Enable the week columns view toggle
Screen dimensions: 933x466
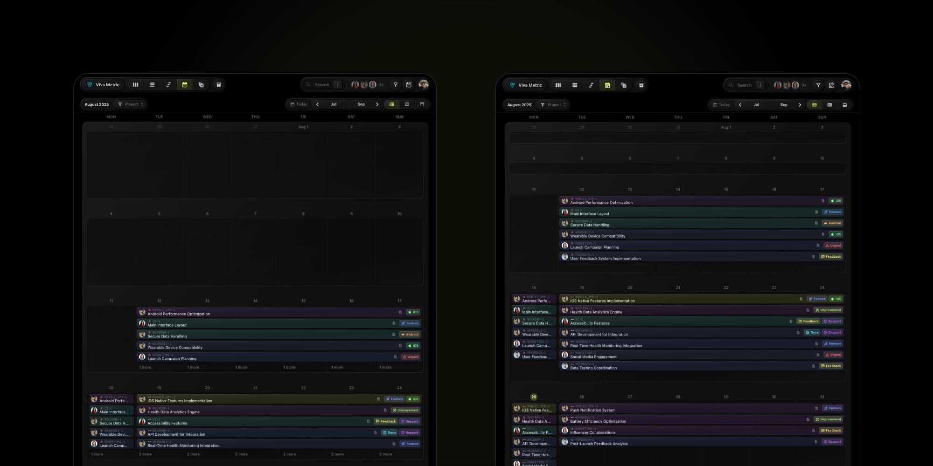pyautogui.click(x=407, y=104)
